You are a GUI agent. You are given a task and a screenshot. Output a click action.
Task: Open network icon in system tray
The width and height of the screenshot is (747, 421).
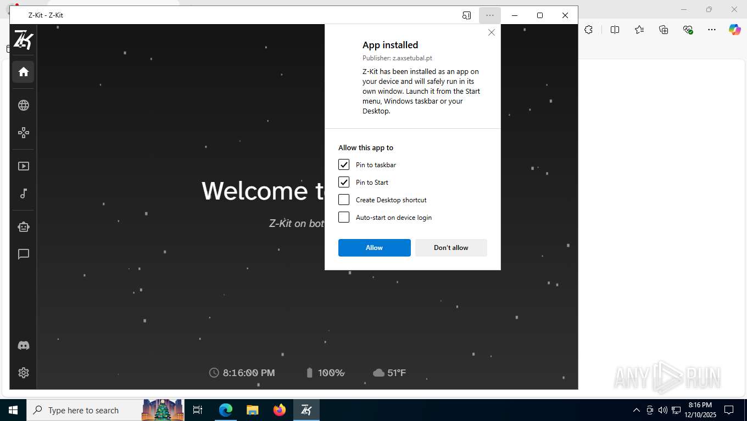click(675, 410)
